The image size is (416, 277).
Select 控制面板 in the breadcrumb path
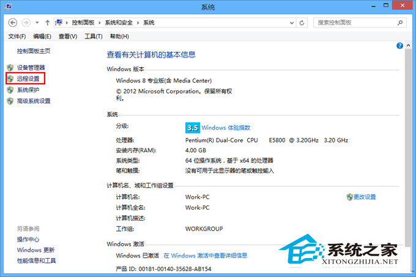83,23
